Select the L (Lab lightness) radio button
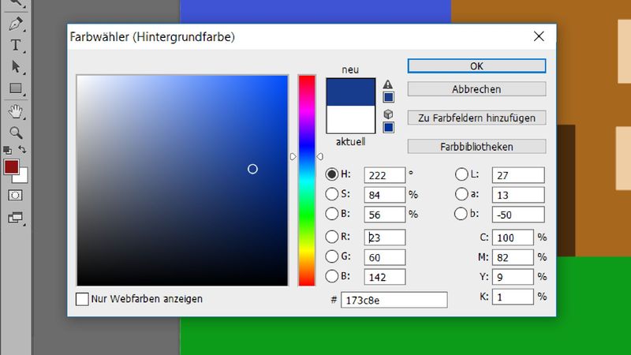 pyautogui.click(x=461, y=174)
